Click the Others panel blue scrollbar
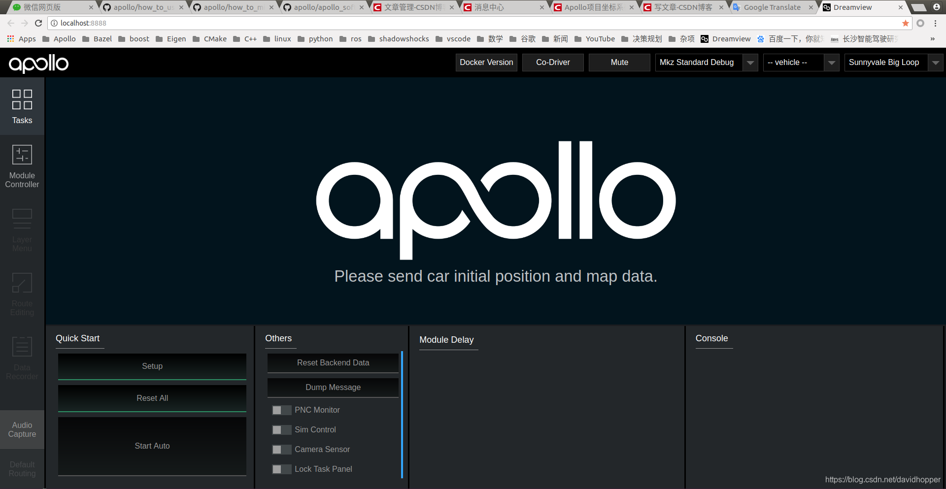 coord(402,415)
